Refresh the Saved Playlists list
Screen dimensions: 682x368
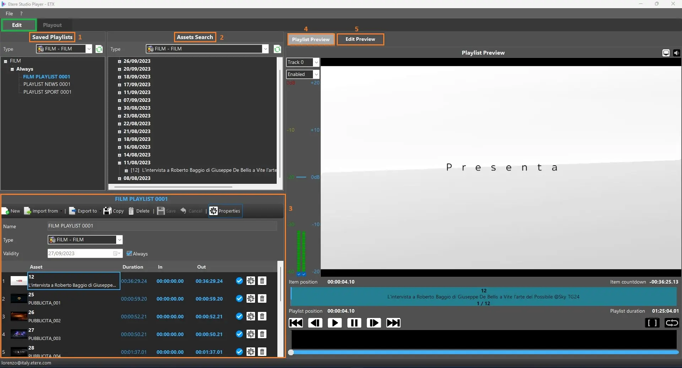99,49
